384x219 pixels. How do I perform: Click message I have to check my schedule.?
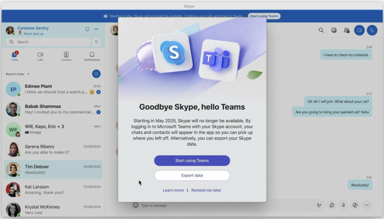(346, 55)
